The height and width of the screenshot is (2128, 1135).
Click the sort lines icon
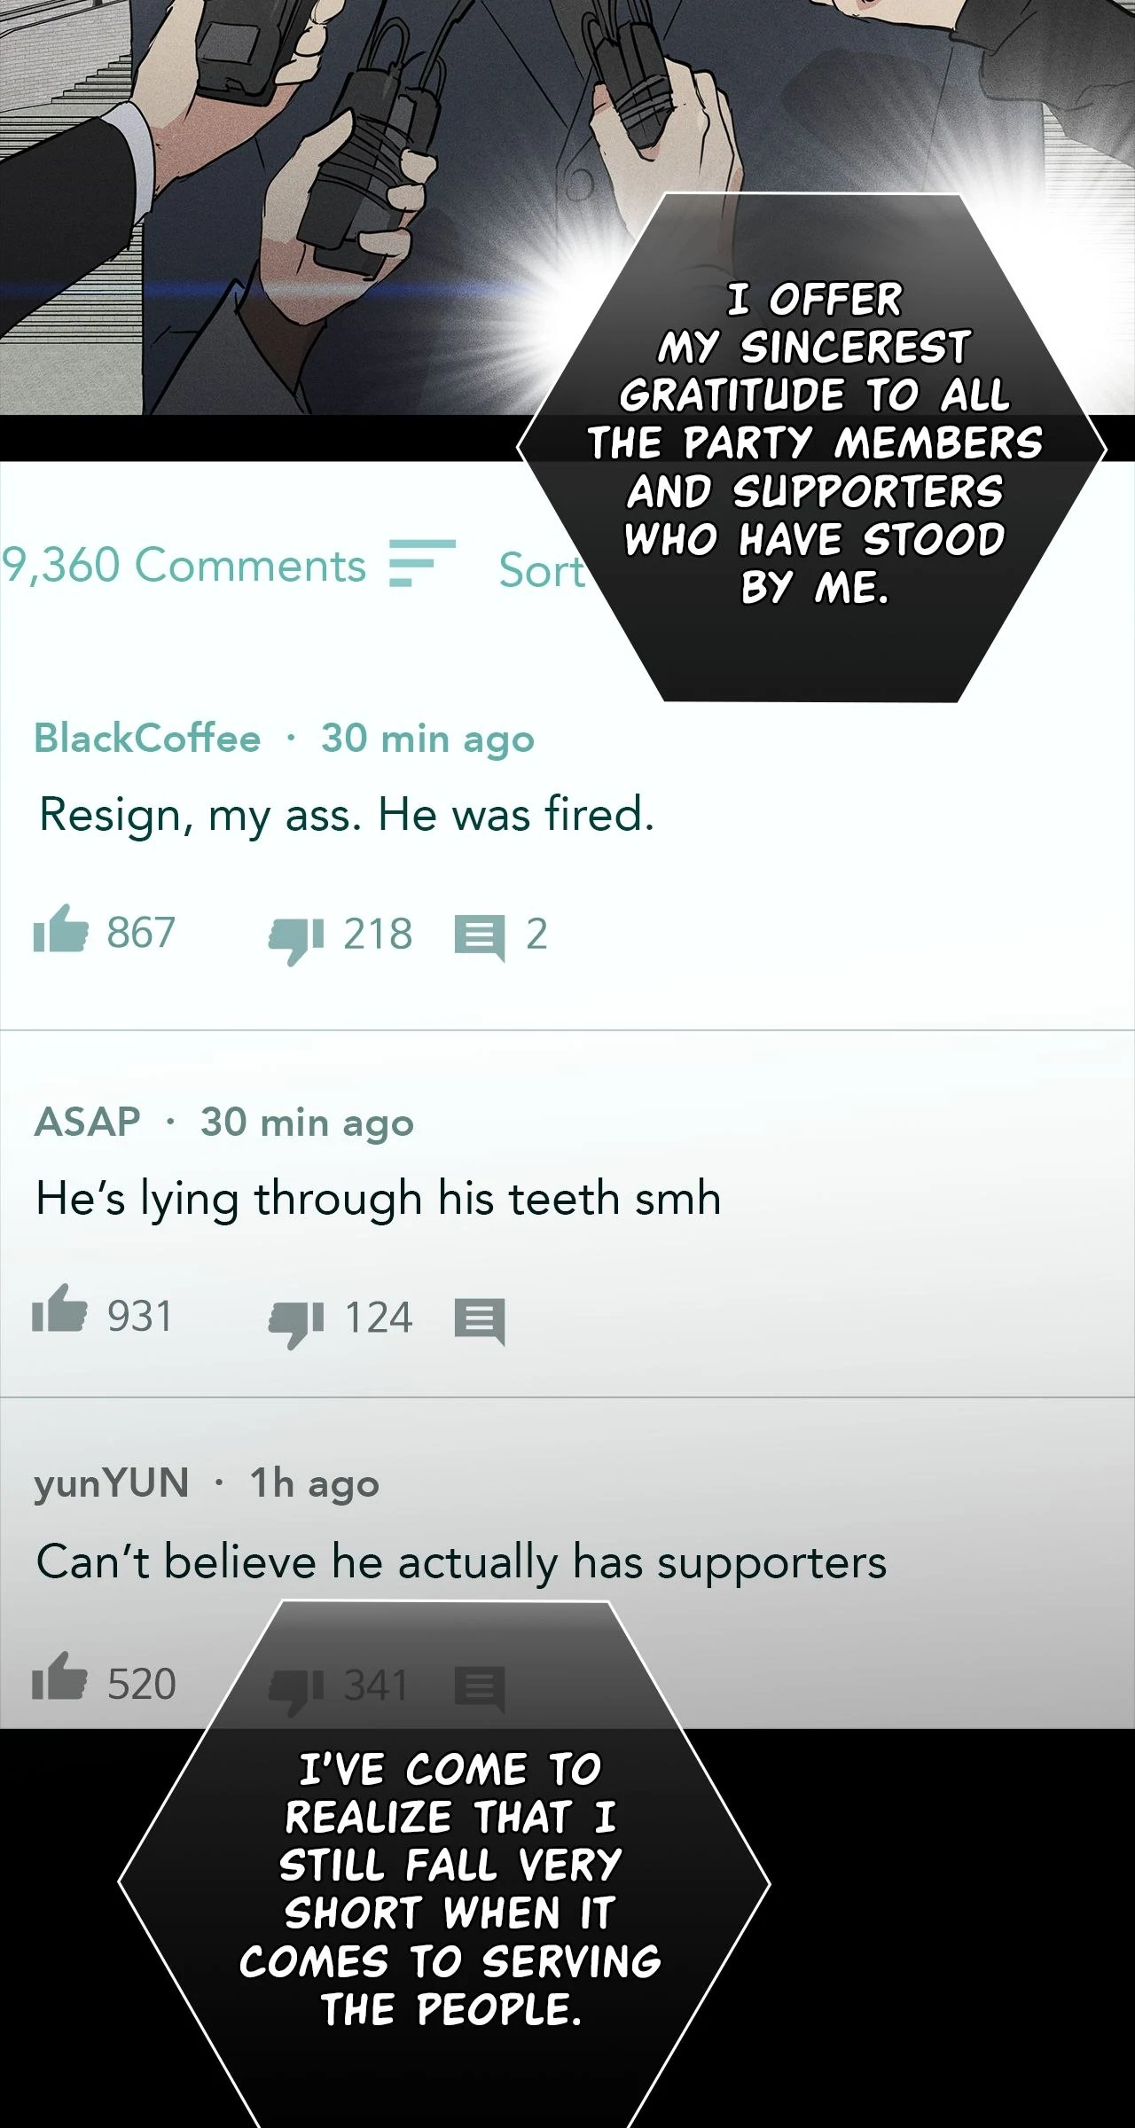point(422,563)
